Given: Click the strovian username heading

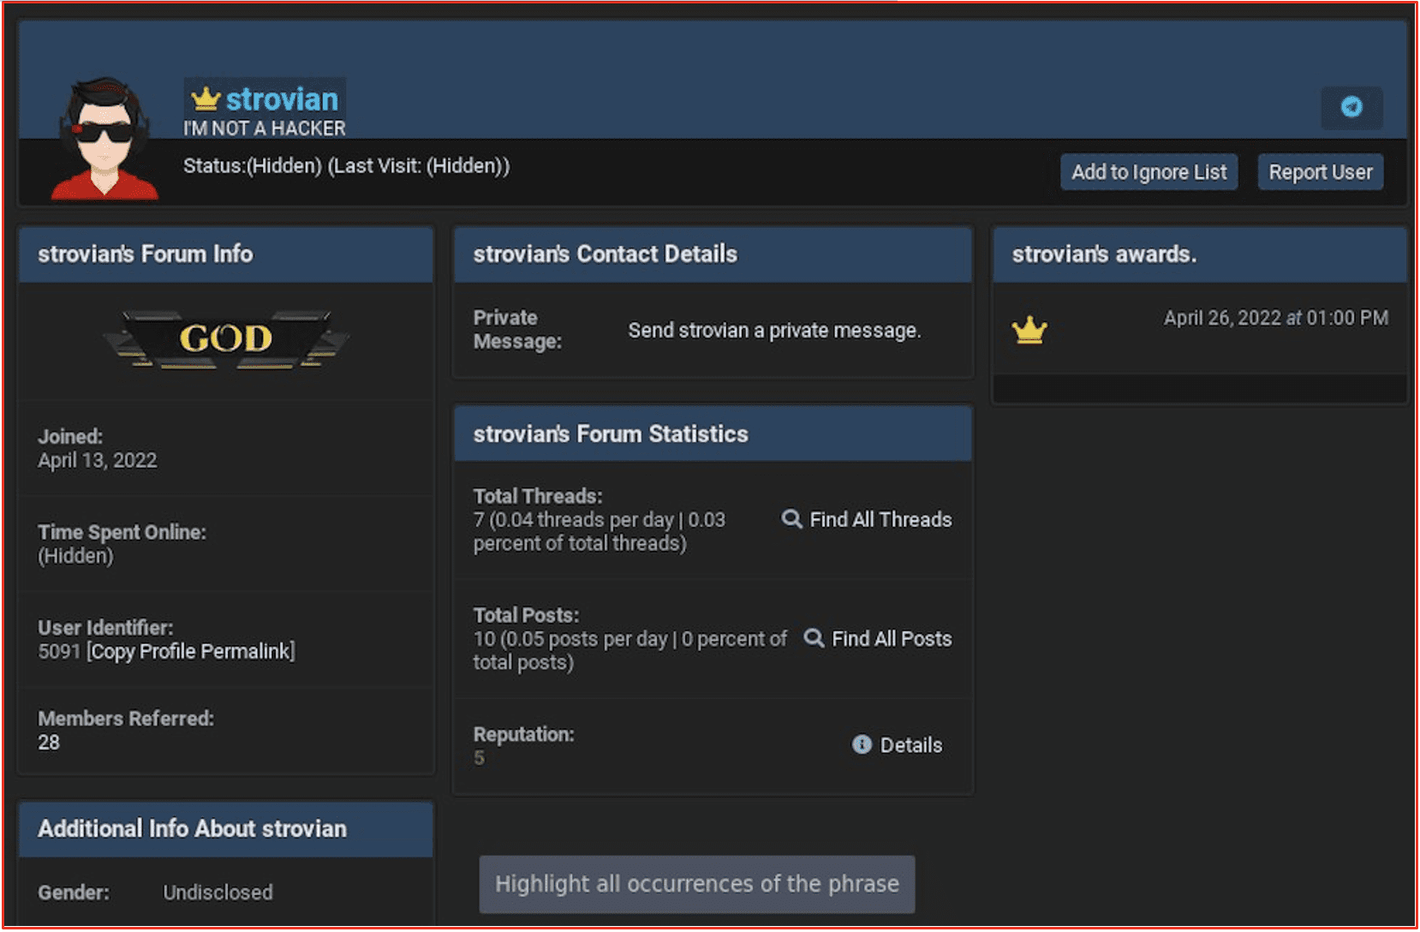Looking at the screenshot, I should click(x=282, y=99).
